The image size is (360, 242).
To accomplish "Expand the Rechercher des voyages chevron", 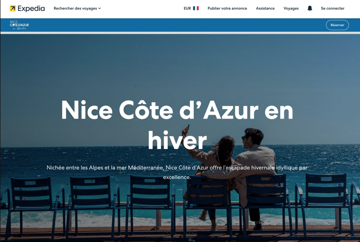I will click(100, 8).
